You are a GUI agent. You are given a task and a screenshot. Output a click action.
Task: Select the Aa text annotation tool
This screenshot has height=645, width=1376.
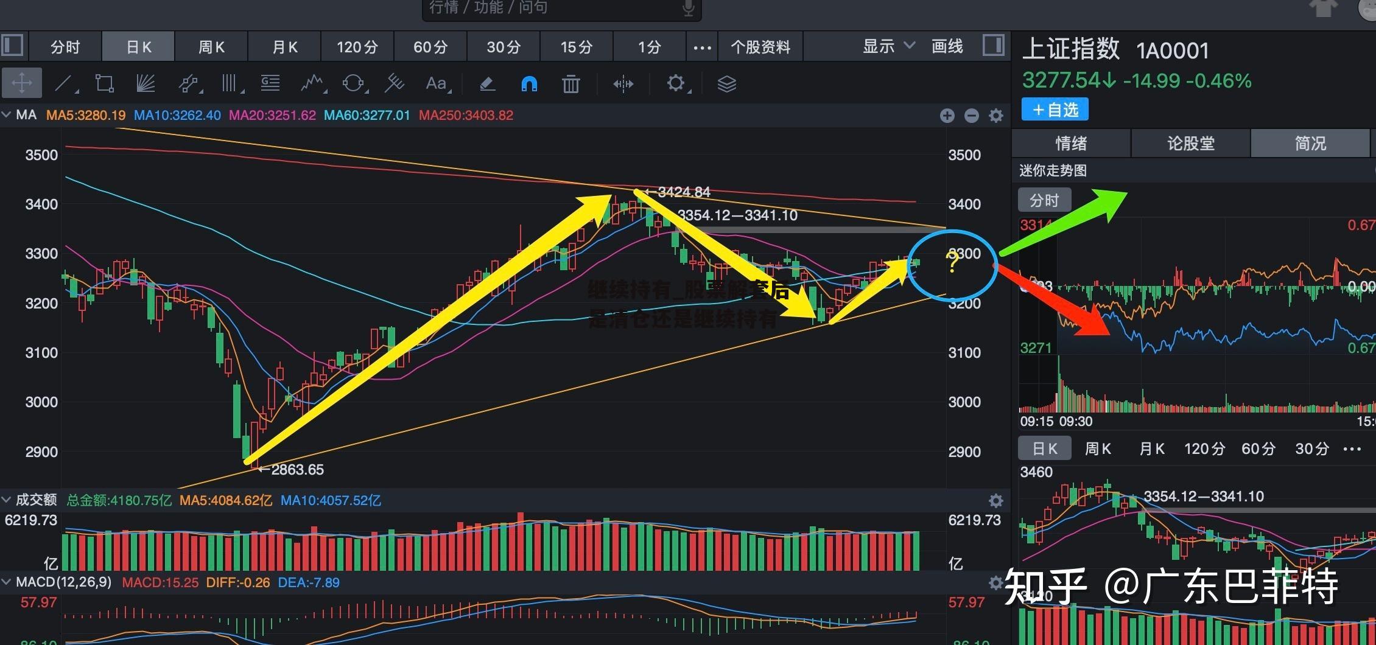coord(437,83)
